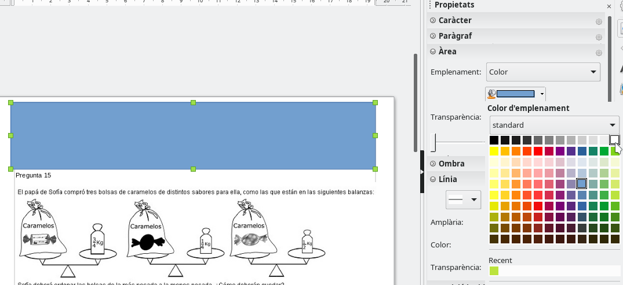
Task: Click the bottom-middle handle of blue rectangle
Action: click(193, 169)
